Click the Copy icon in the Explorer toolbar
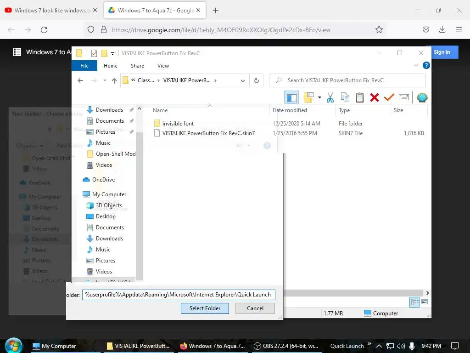Image resolution: width=470 pixels, height=353 pixels. click(x=345, y=97)
